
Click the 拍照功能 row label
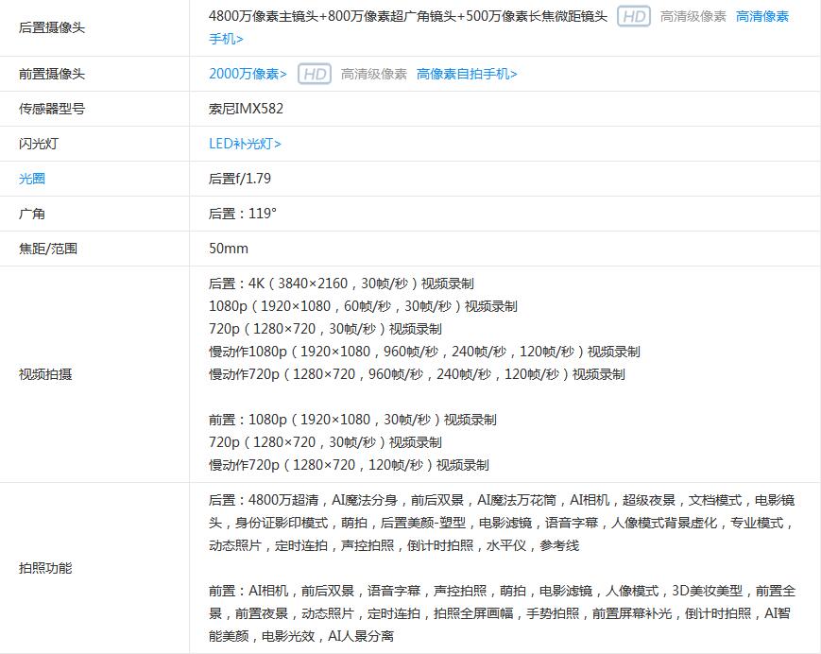45,568
